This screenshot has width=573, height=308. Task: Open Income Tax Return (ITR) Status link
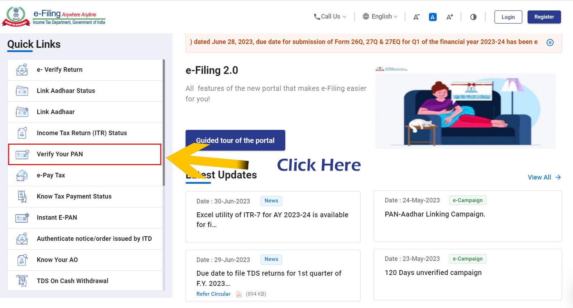85,133
